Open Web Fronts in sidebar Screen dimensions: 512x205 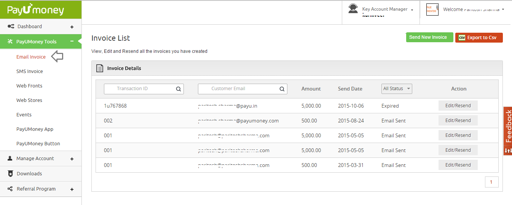click(29, 86)
